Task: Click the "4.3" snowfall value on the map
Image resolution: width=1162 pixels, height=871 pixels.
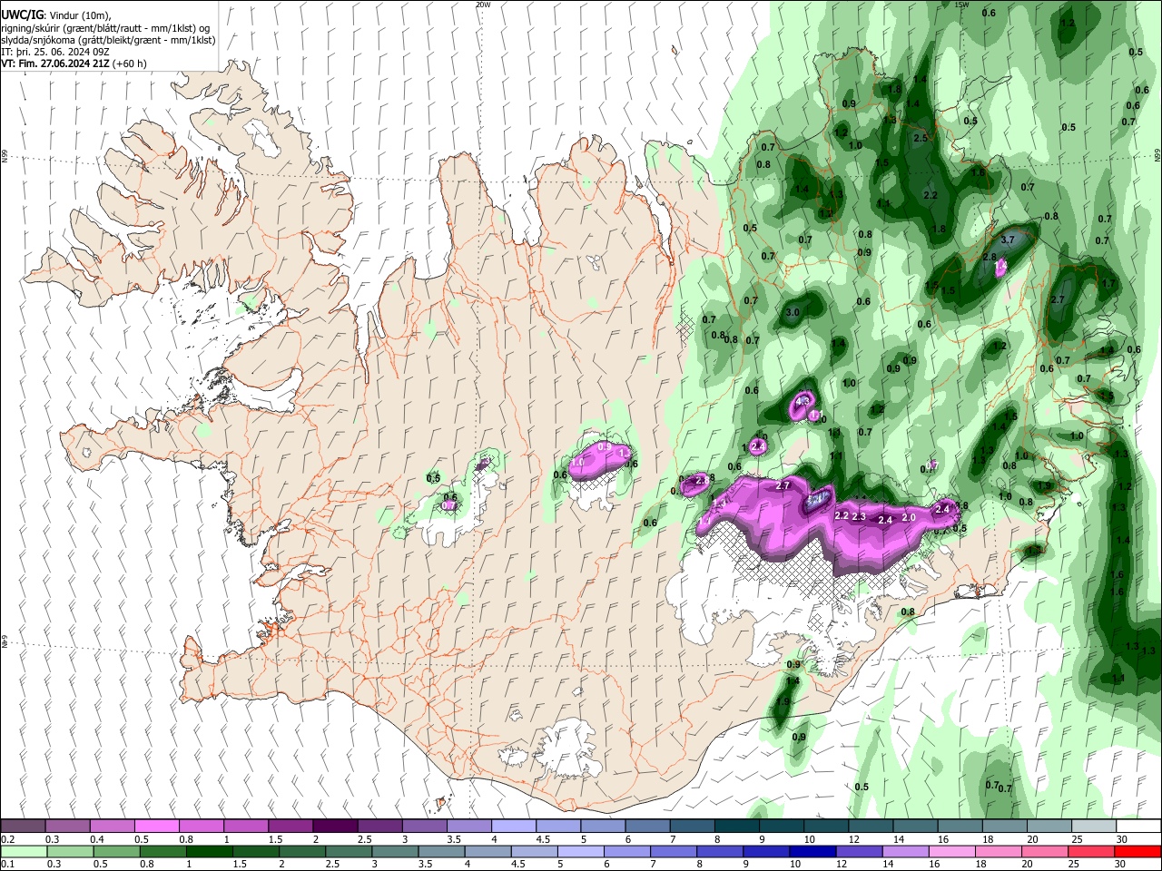Action: coord(803,400)
